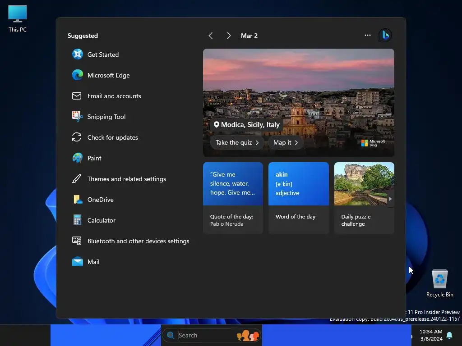Go to next day with right chevron

pyautogui.click(x=229, y=36)
